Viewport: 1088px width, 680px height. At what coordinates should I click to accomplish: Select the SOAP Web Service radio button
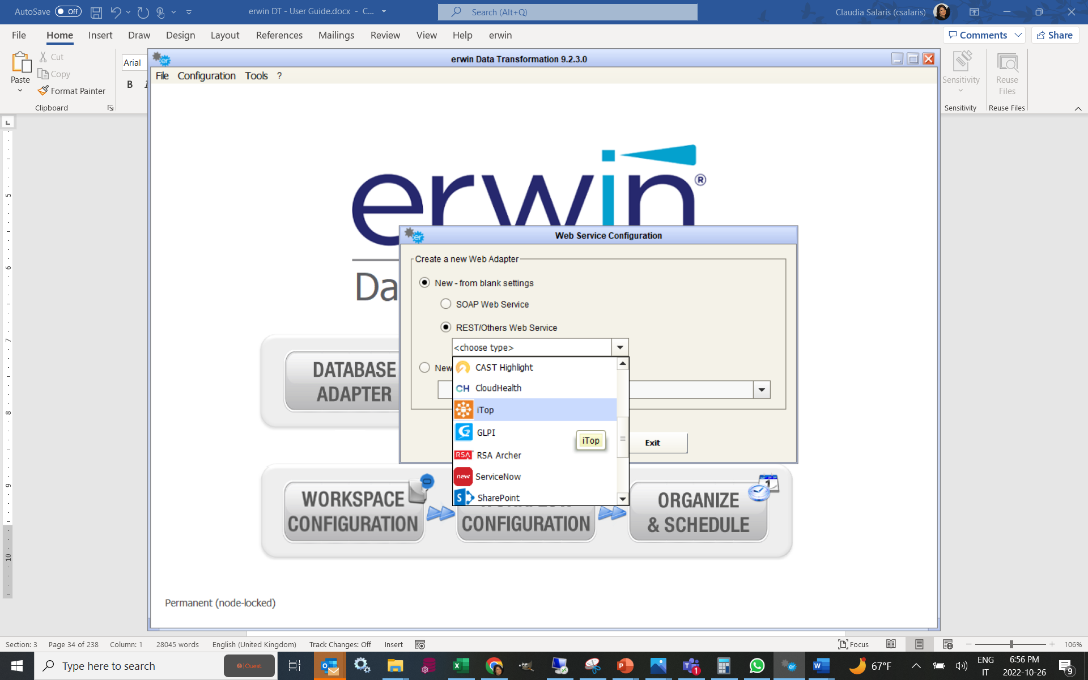446,304
